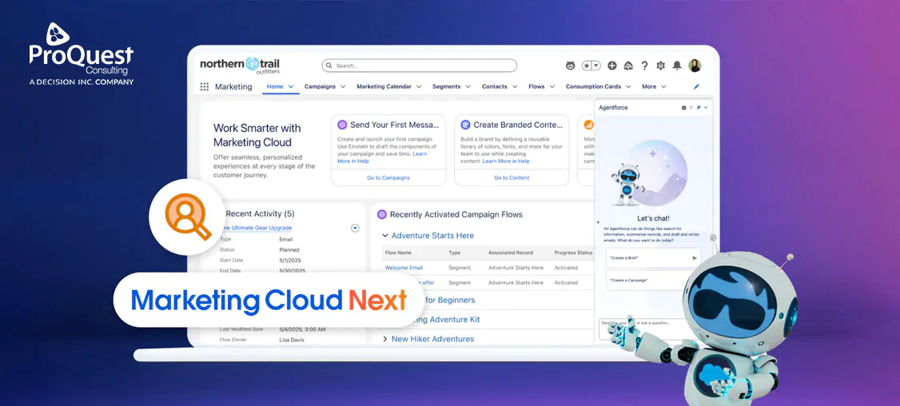Click Go to Content link
Viewport: 900px width, 406px height.
click(x=512, y=178)
